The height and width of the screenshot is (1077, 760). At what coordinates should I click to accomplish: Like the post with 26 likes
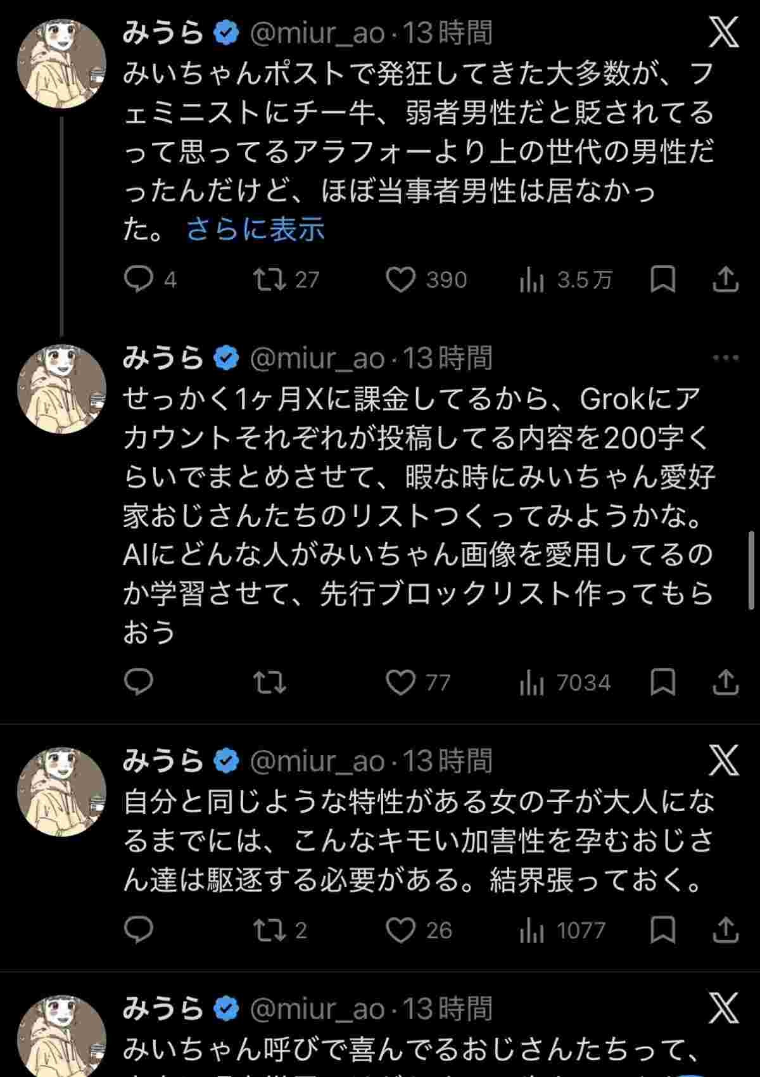401,930
